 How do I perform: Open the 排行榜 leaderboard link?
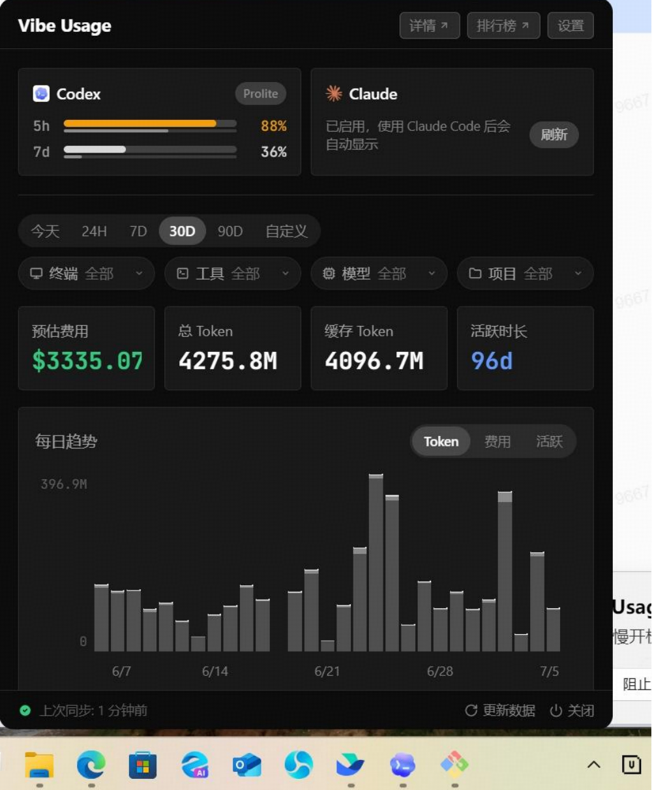click(x=503, y=26)
